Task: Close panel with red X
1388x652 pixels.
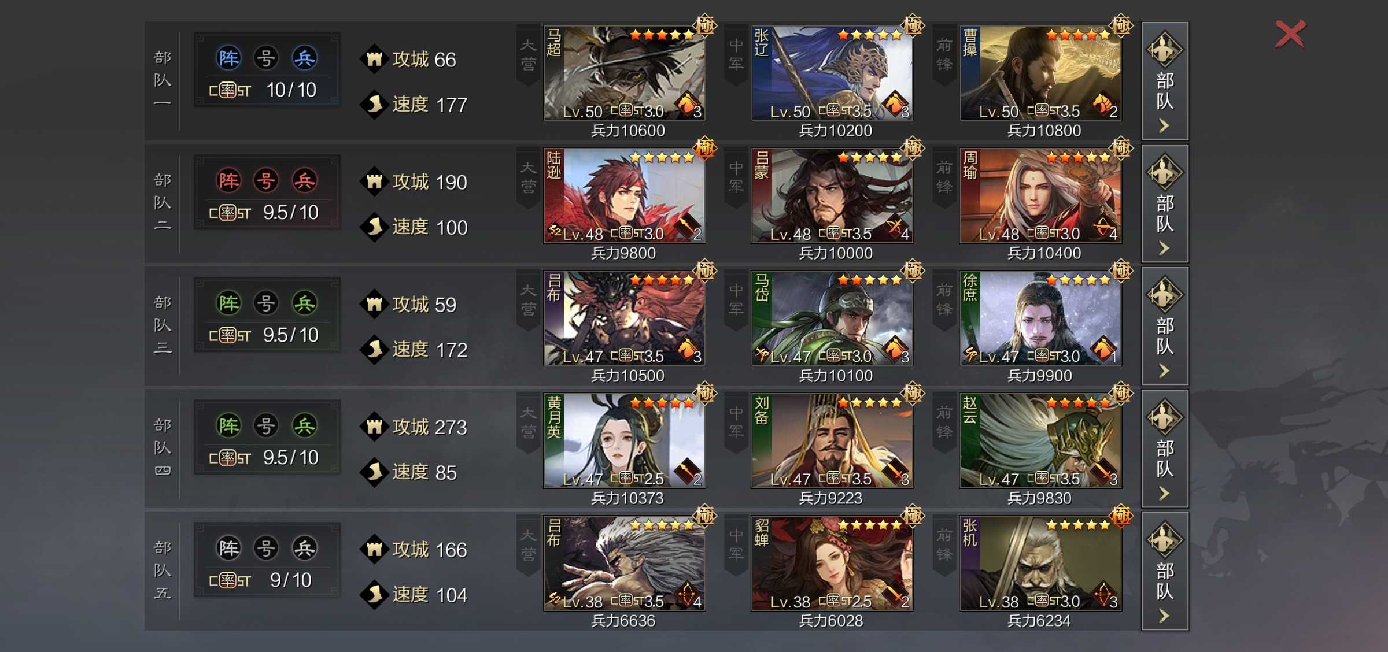Action: point(1290,34)
